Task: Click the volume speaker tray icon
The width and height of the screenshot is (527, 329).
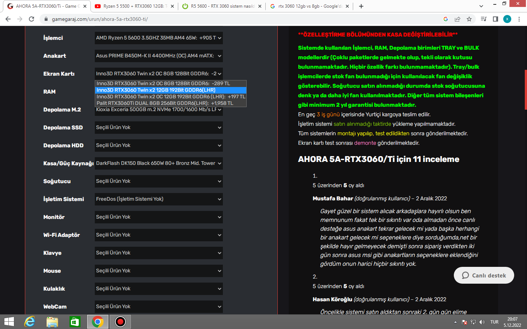Action: 482,322
